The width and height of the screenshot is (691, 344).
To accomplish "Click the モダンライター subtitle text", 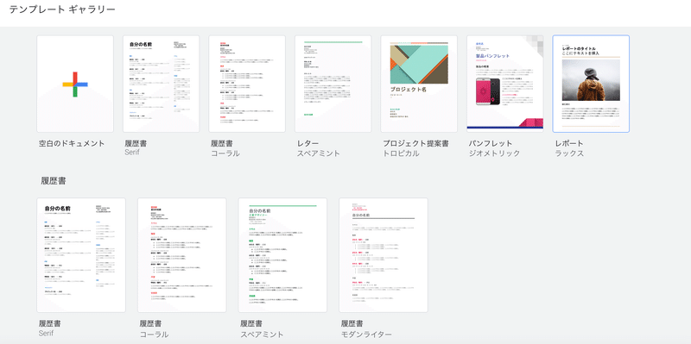I will point(366,335).
